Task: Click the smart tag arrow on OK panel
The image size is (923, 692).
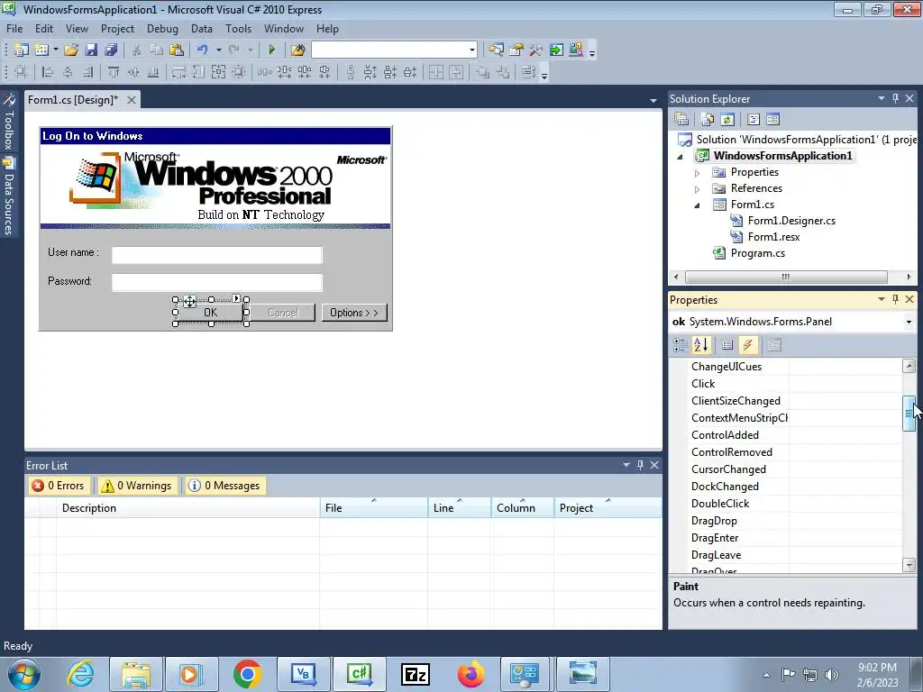Action: (x=236, y=298)
